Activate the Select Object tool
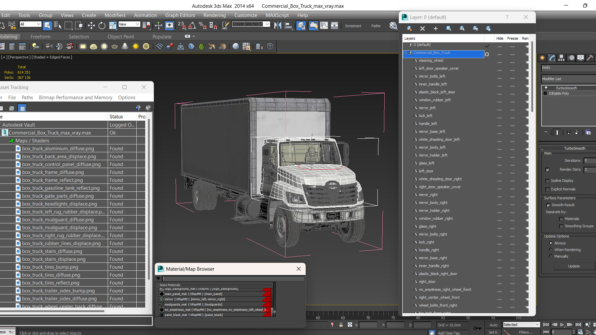The width and height of the screenshot is (596, 335). point(47,25)
